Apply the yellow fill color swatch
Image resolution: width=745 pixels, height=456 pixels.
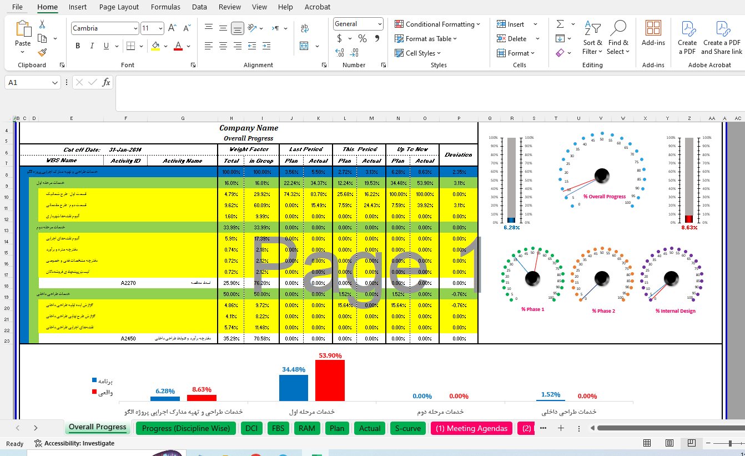(x=155, y=46)
